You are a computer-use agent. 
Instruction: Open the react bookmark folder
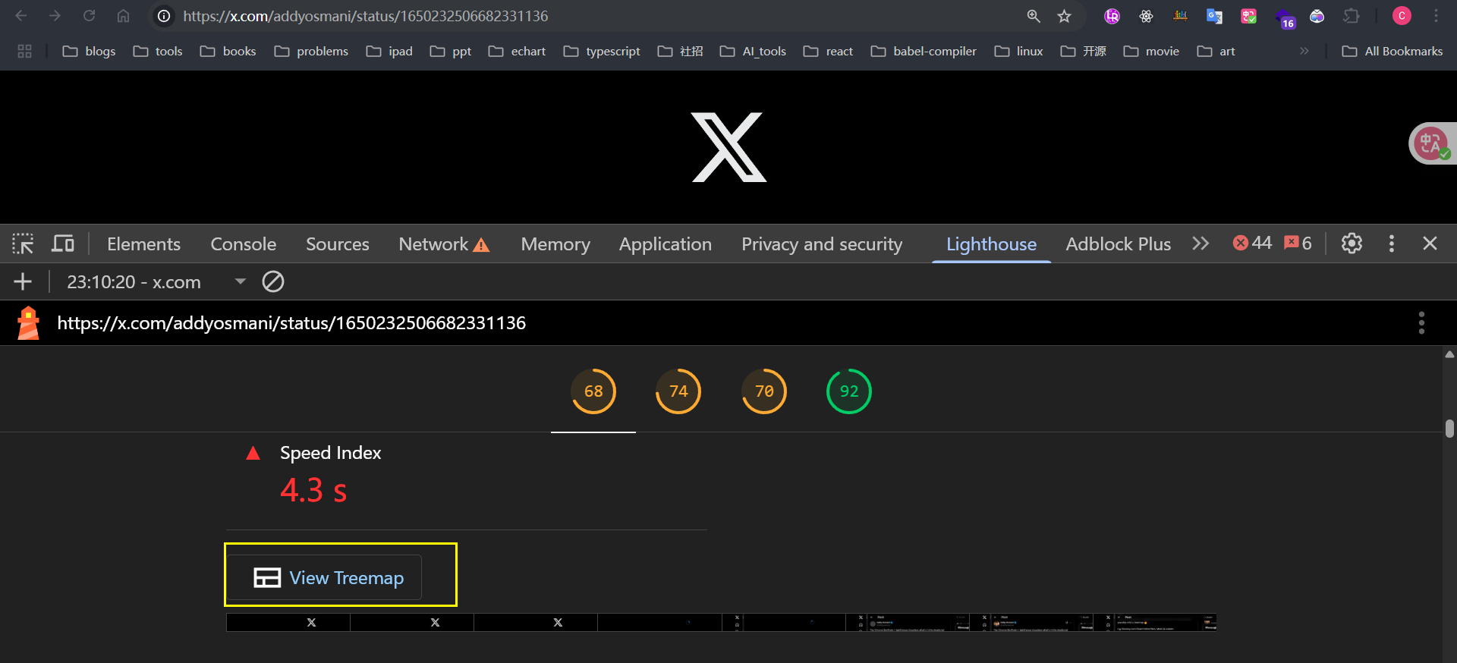coord(828,51)
